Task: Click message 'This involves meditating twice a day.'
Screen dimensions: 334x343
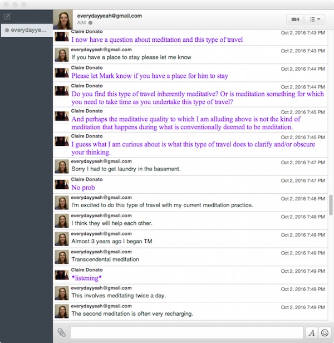Action: click(119, 296)
